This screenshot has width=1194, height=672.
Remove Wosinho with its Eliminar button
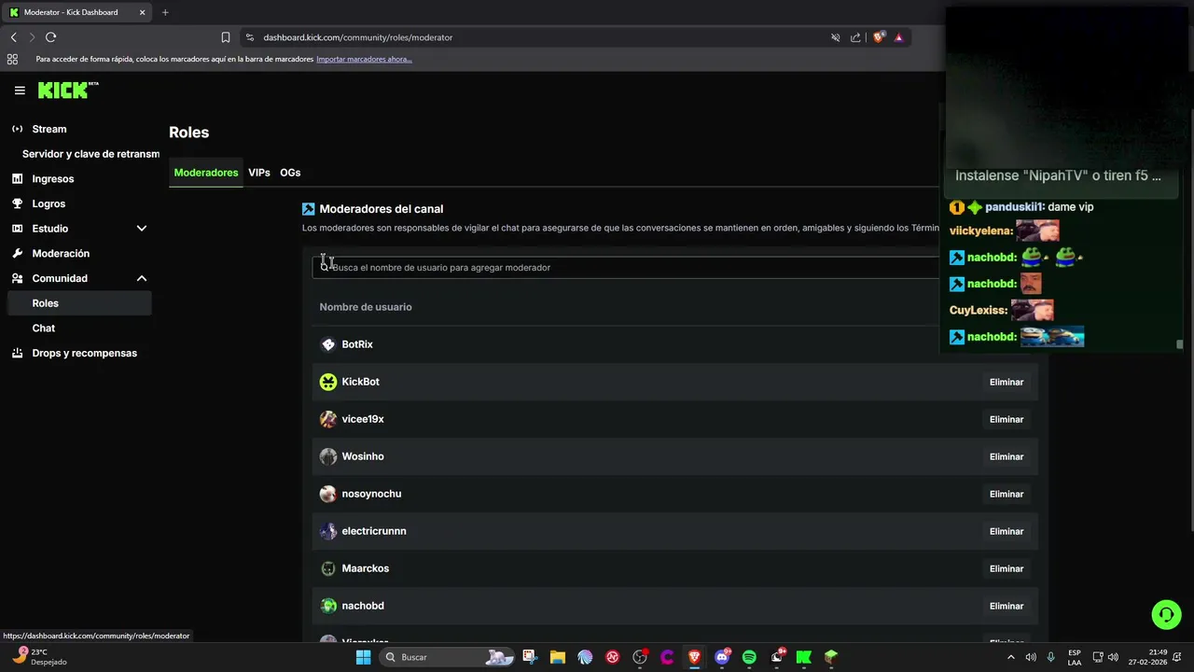[1007, 456]
